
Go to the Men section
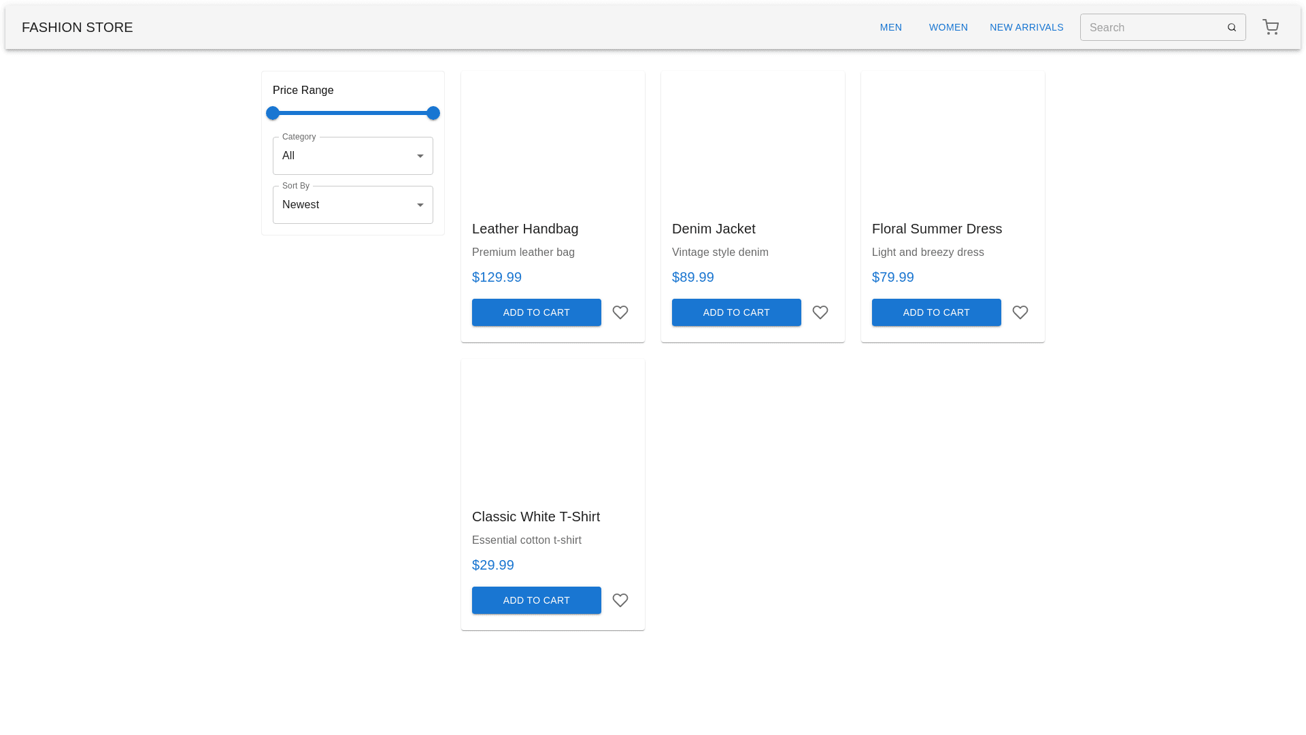click(890, 27)
